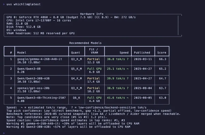Select the 'Qwen/Qwen3-4B-Thinking-2507' model name
Viewport: 205px width, 135px height.
pos(41,98)
